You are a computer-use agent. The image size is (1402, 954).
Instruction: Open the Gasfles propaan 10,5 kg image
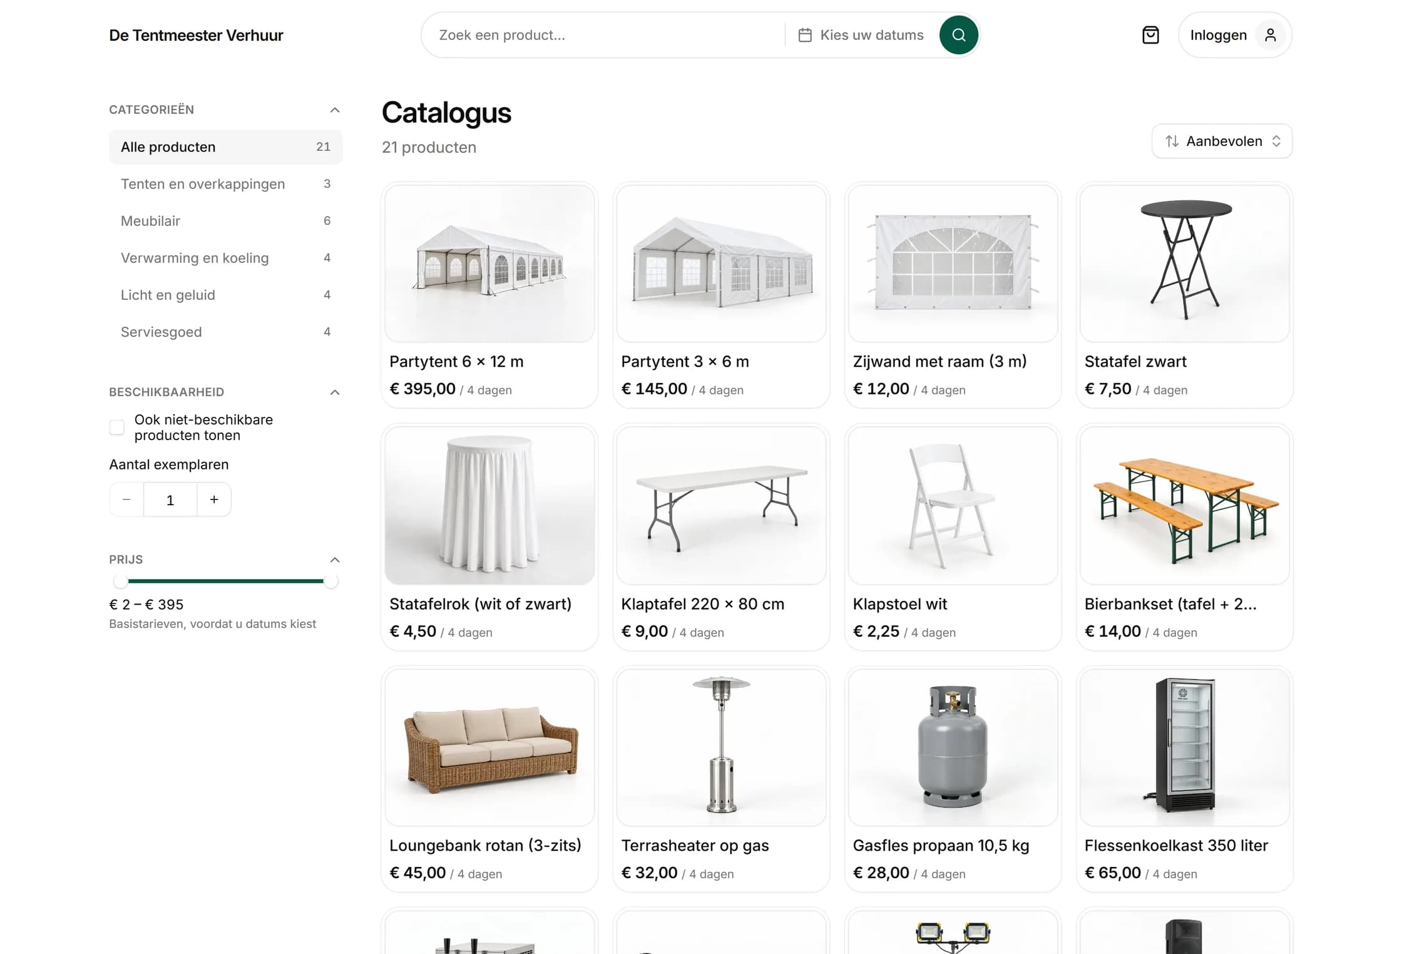tap(953, 747)
